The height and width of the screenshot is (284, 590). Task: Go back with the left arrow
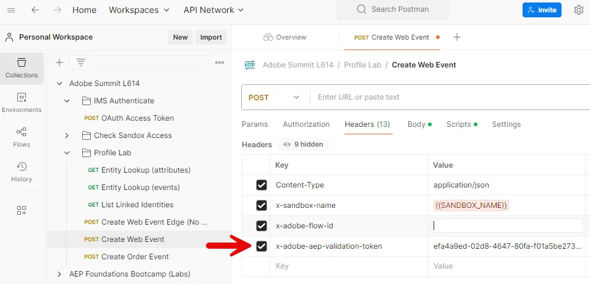click(x=35, y=10)
